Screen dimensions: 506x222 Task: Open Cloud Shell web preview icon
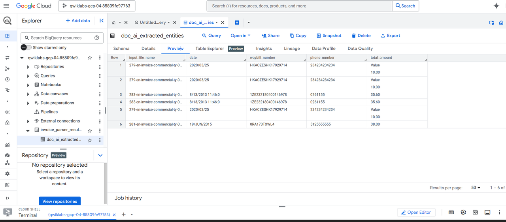475,213
